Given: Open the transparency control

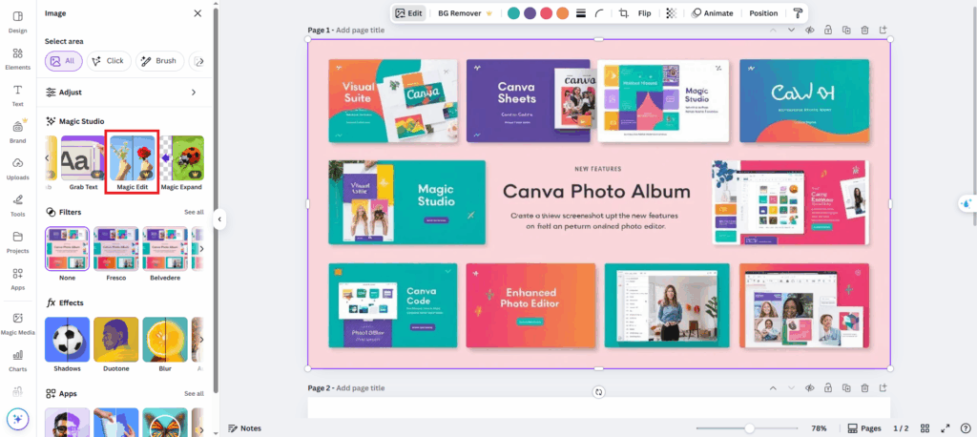Looking at the screenshot, I should tap(671, 13).
